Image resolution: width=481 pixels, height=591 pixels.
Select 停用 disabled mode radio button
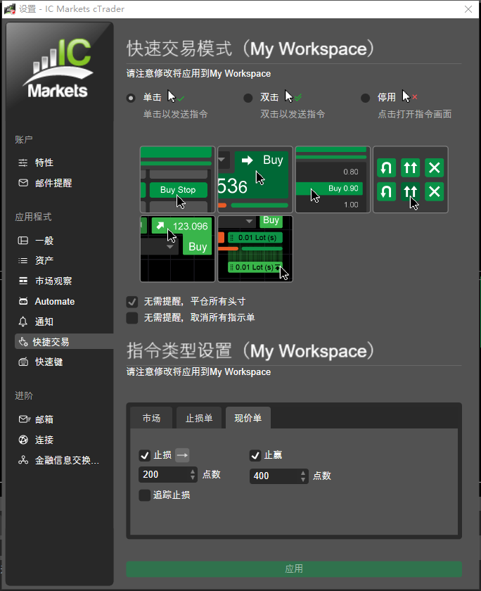point(366,98)
